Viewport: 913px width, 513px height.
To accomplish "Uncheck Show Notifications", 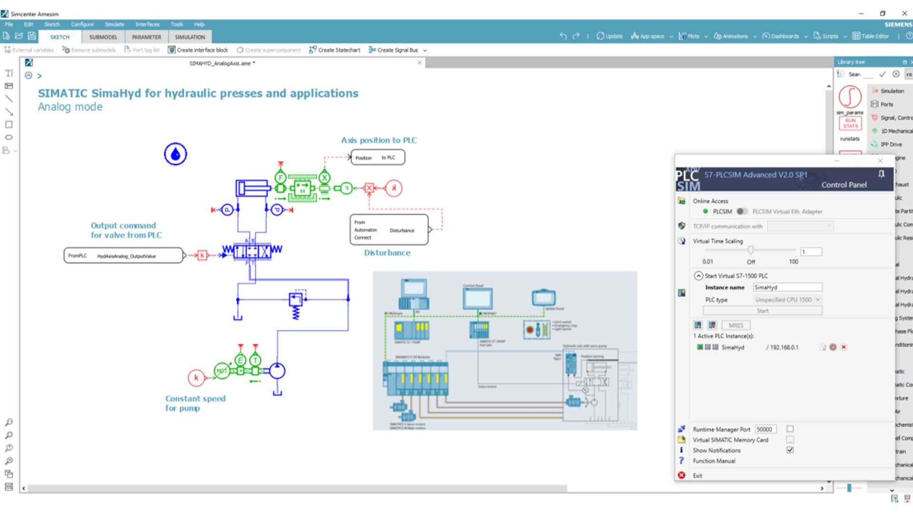I will point(790,450).
